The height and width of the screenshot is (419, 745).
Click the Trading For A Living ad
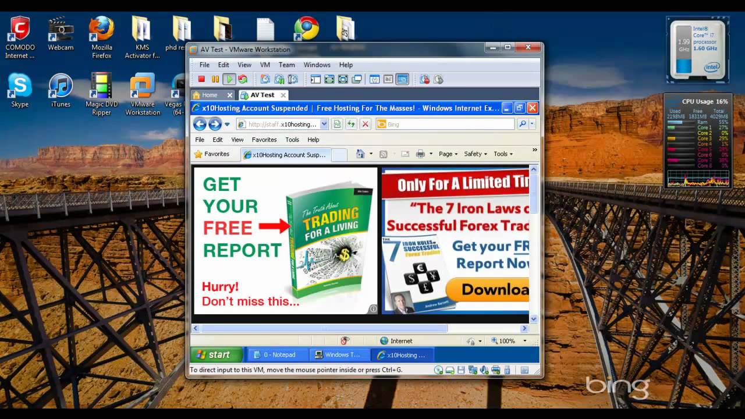[286, 241]
